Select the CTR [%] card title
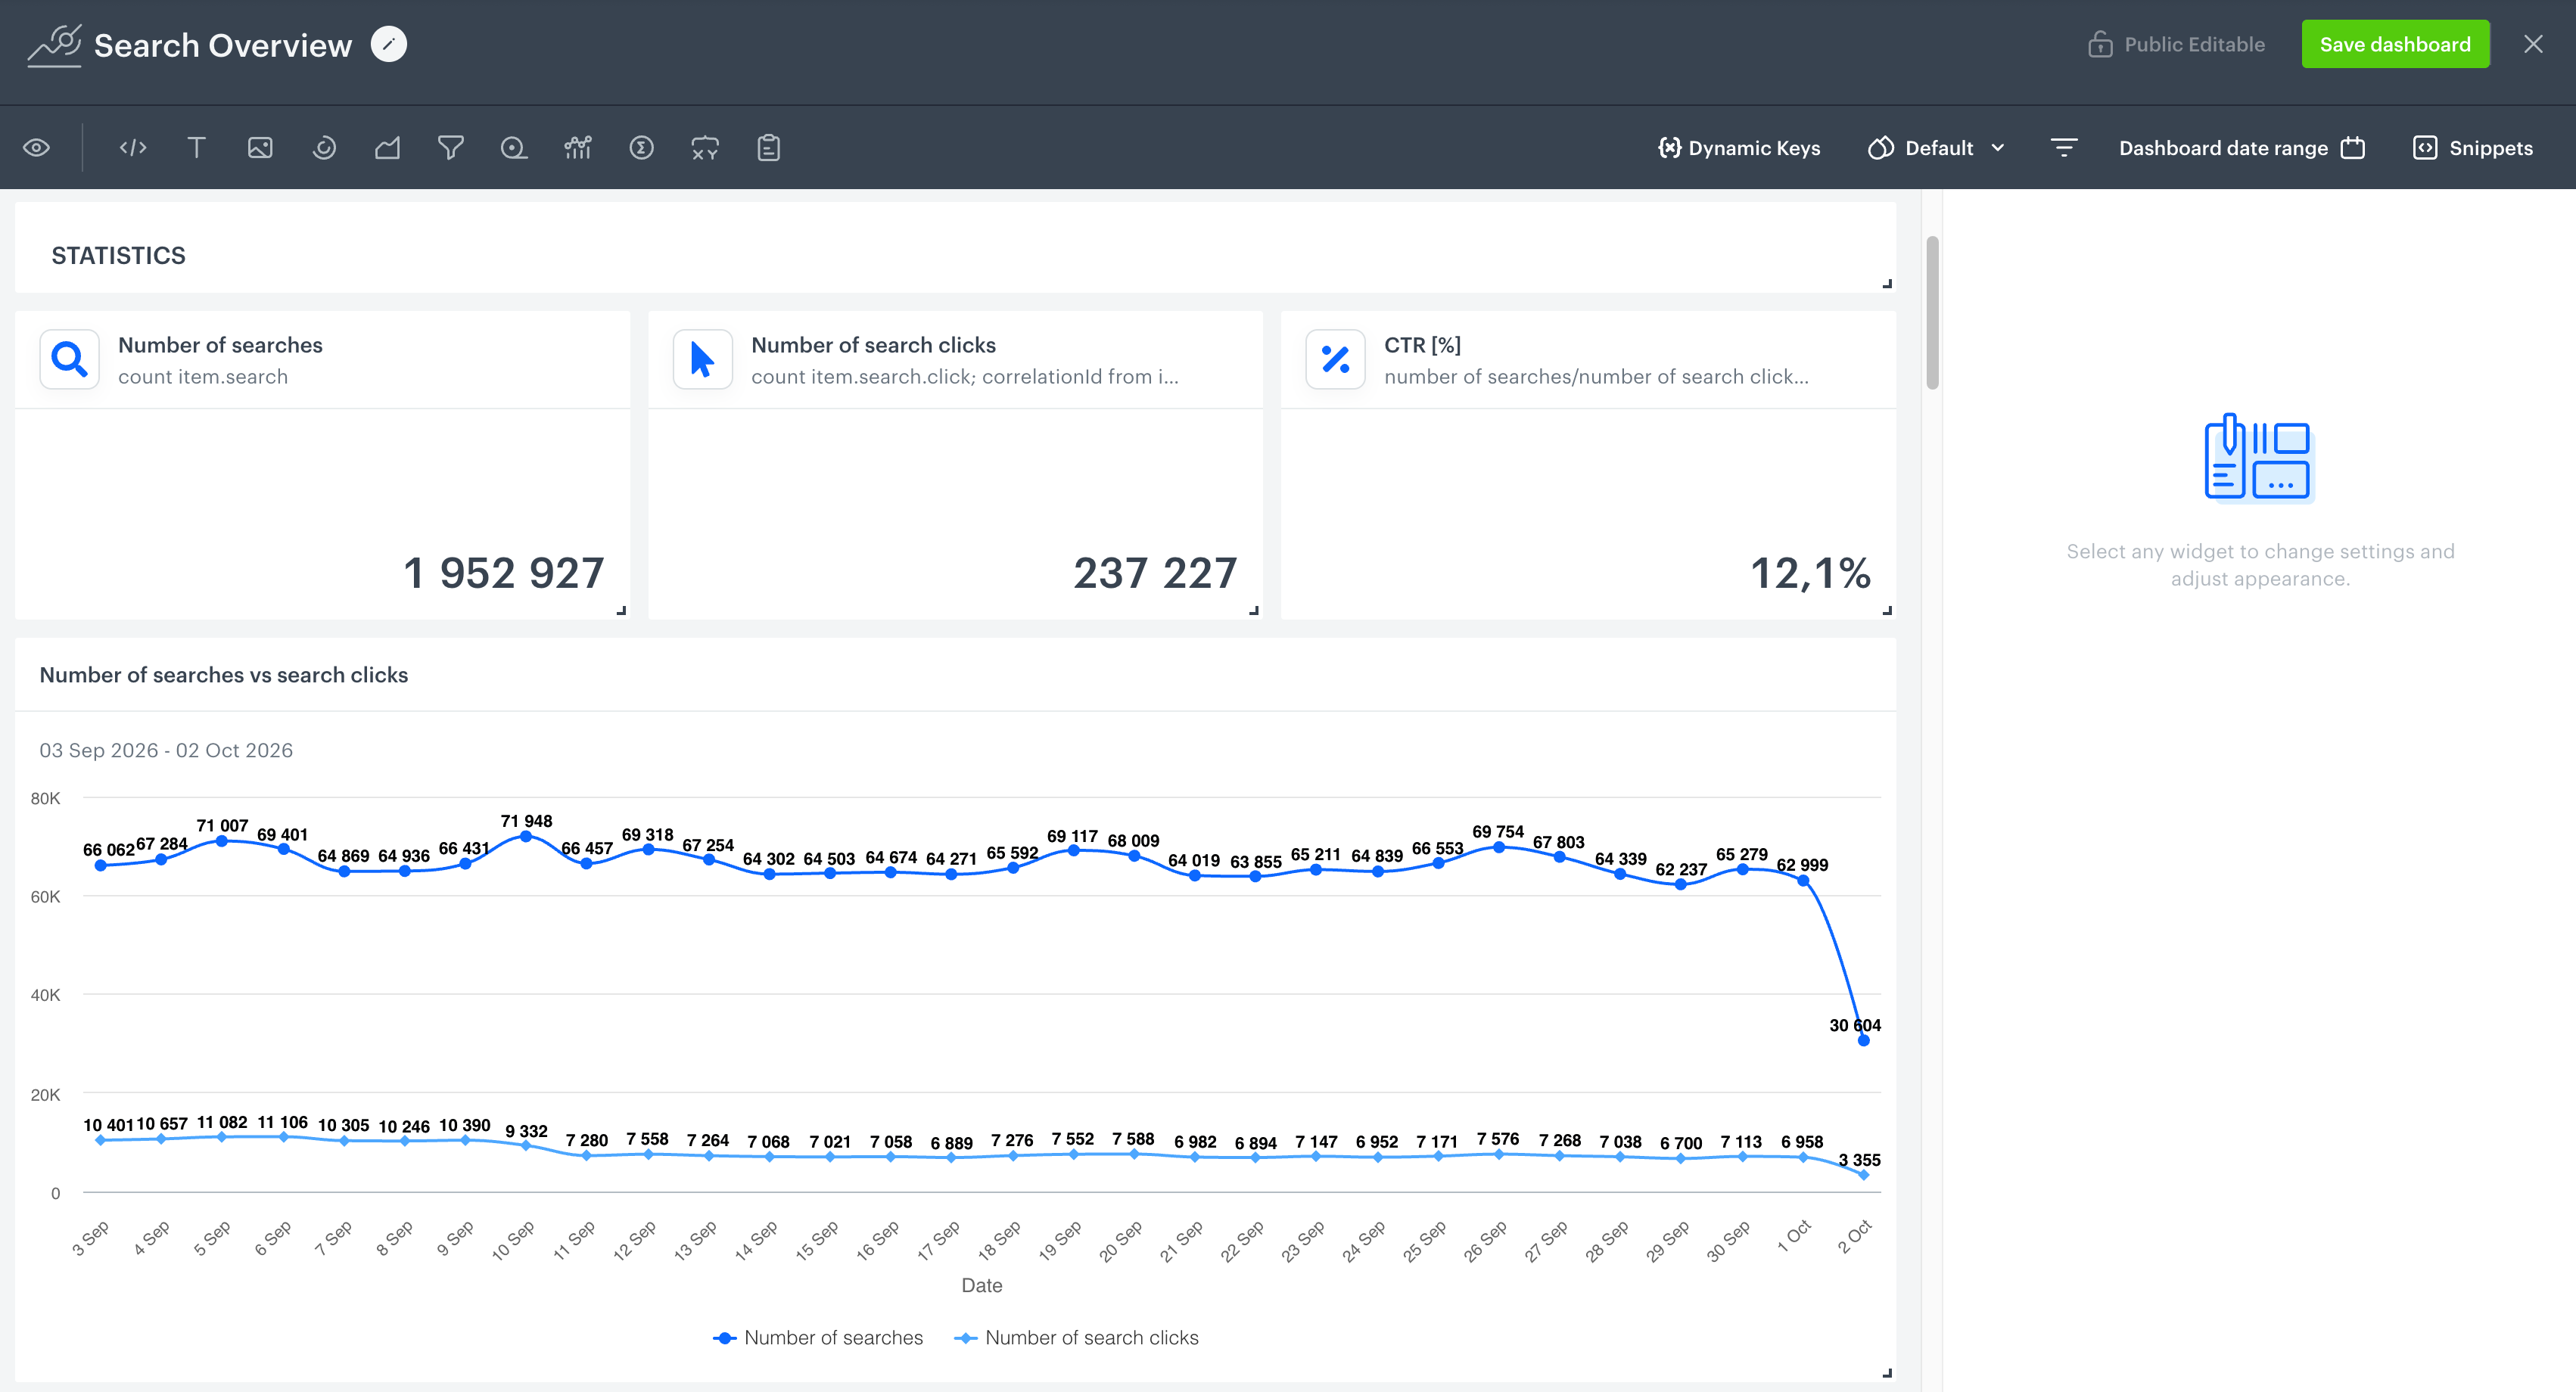Viewport: 2576px width, 1392px height. pyautogui.click(x=1422, y=345)
